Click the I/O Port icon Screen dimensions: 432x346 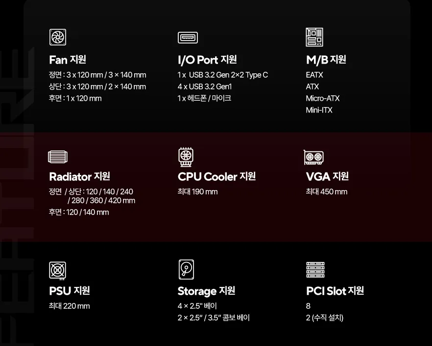tap(188, 37)
